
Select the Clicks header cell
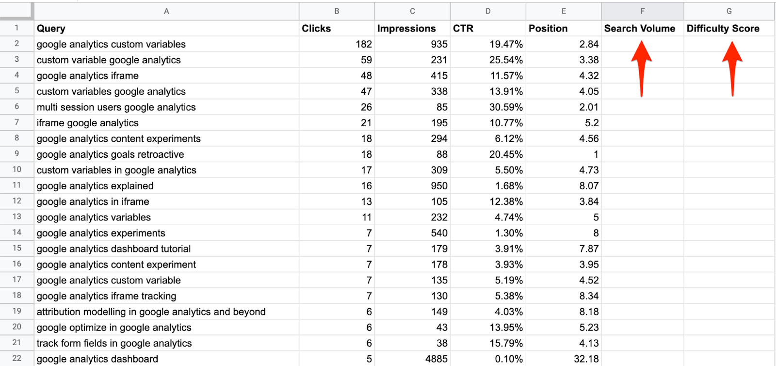(337, 28)
